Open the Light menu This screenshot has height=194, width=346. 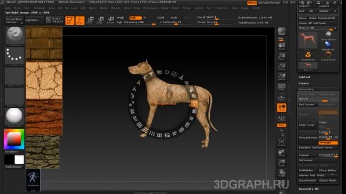click(83, 8)
